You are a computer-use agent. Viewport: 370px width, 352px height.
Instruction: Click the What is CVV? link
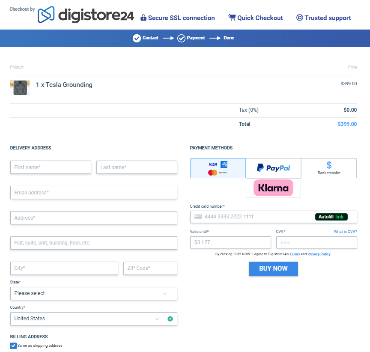(345, 232)
